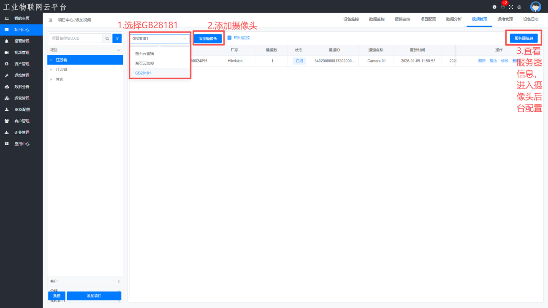Click the 添加摄像头 button
Screen dimensions: 548x308
208,38
